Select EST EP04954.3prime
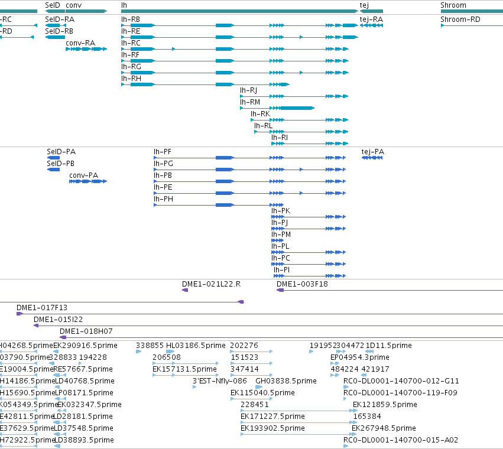This screenshot has height=449, width=503. [335, 364]
